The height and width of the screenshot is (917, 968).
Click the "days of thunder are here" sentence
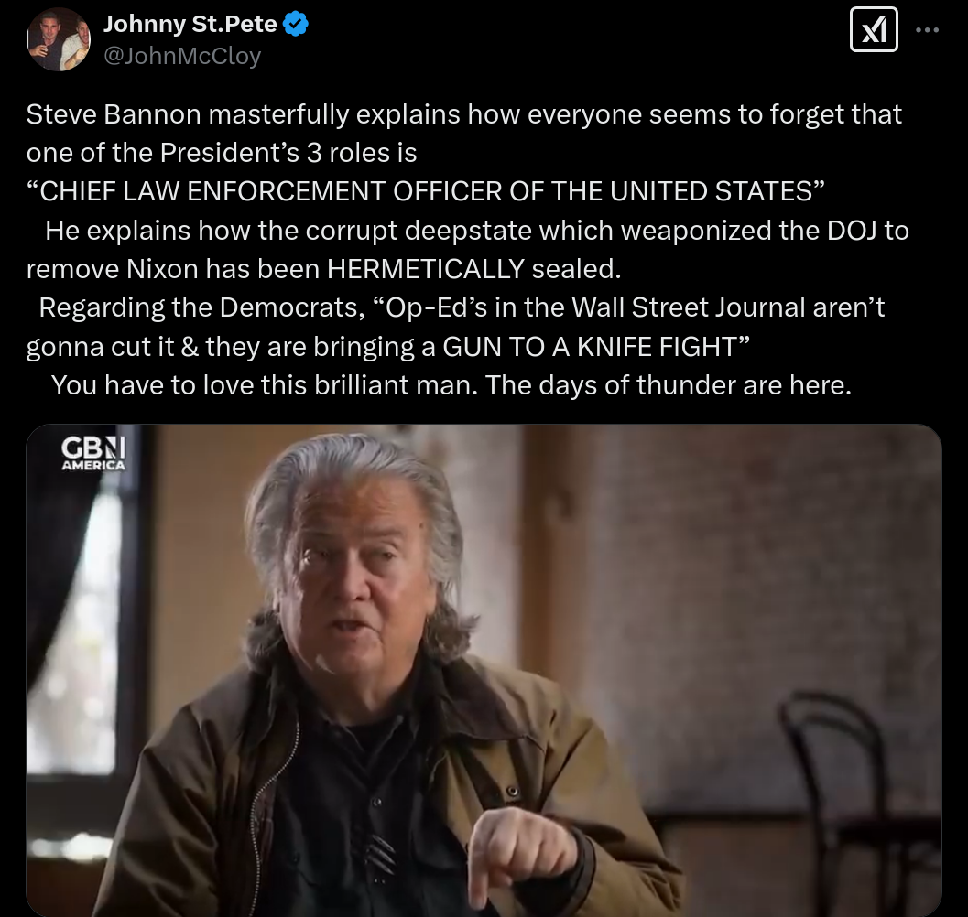(x=694, y=385)
